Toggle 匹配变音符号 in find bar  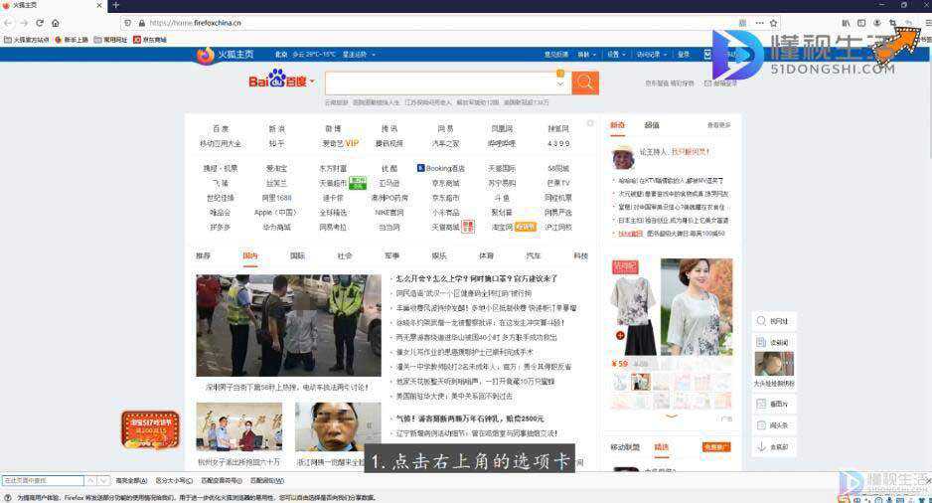tap(222, 480)
